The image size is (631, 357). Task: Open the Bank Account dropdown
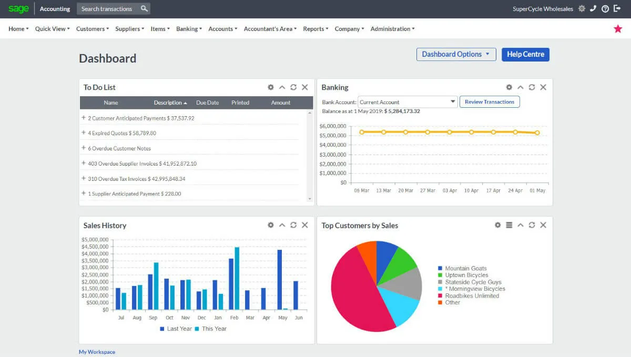click(x=453, y=102)
